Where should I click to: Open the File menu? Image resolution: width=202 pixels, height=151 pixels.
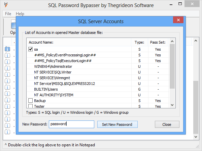(8, 14)
